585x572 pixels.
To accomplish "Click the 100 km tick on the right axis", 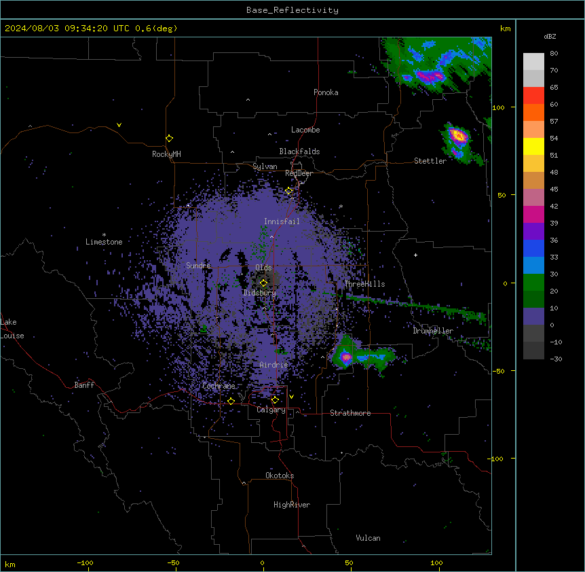I will pyautogui.click(x=498, y=107).
